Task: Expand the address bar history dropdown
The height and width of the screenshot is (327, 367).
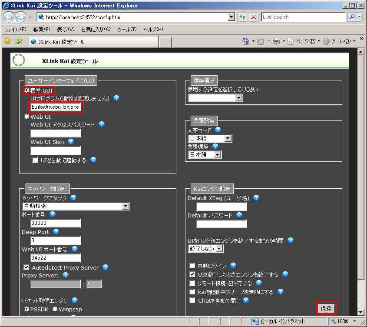Action: click(231, 17)
